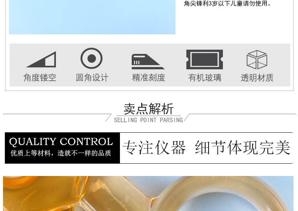Click the triangle angle cutout icon
Image resolution: width=298 pixels, height=211 pixels.
tap(41, 59)
